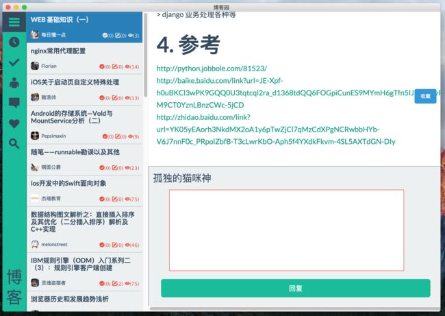Focus the comment reply text area
Screen dimensions: 445x316
[286, 230]
